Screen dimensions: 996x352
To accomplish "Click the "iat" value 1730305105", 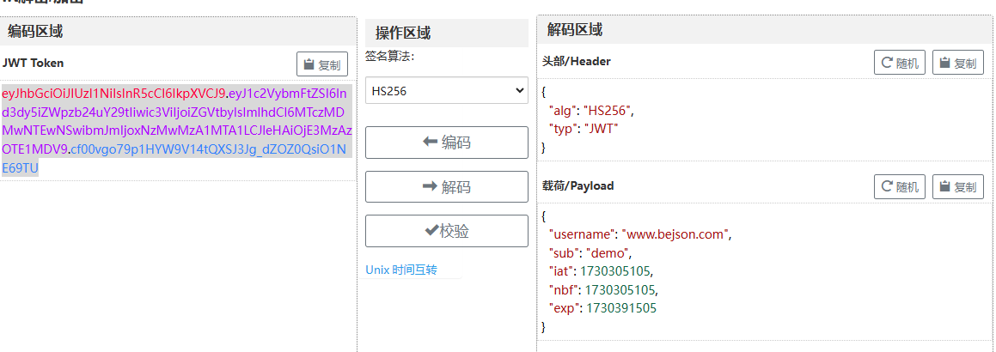I will [616, 271].
